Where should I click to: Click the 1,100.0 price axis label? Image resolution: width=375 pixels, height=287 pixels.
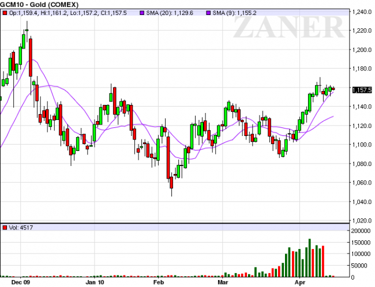pyautogui.click(x=362, y=145)
